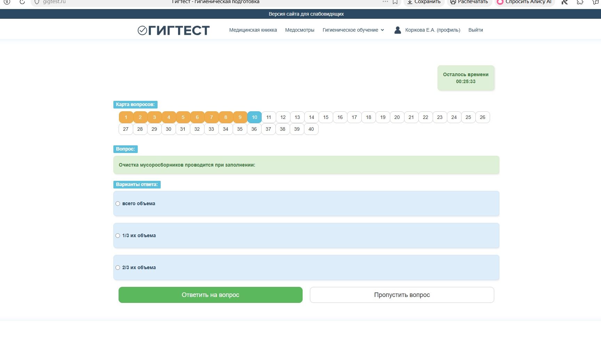This screenshot has height=338, width=601.
Task: Go to question 3 in question map
Action: [x=154, y=117]
